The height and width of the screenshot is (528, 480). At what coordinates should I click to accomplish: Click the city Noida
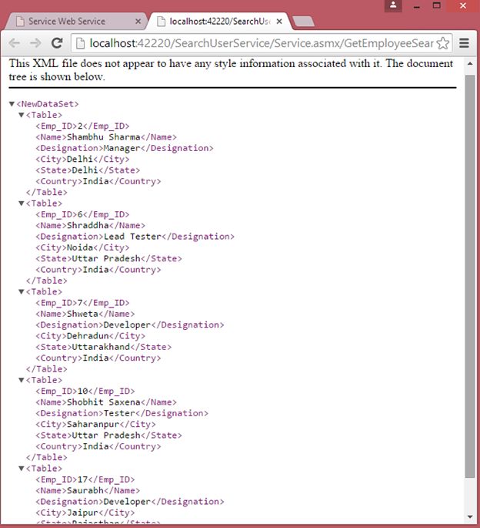pyautogui.click(x=80, y=247)
